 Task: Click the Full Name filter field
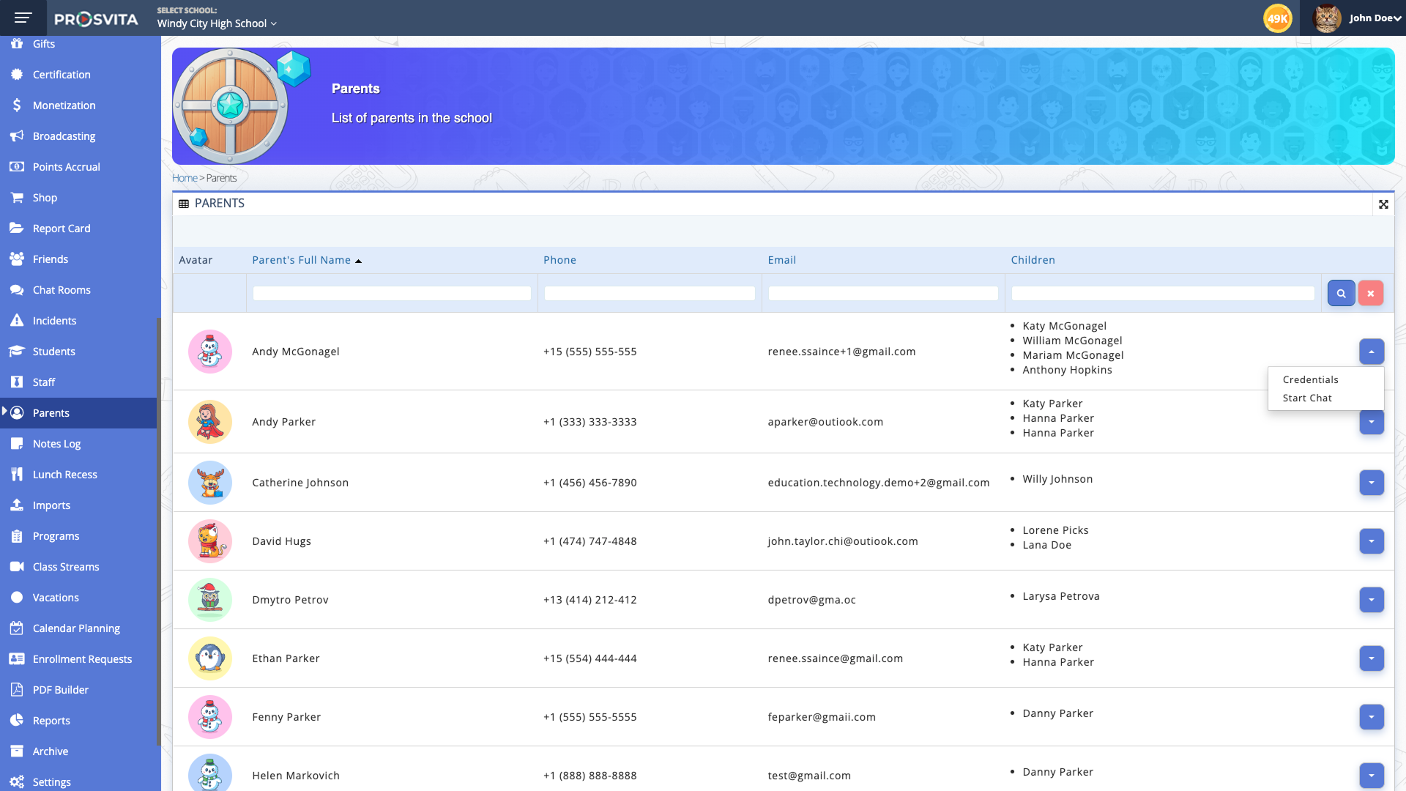(392, 293)
